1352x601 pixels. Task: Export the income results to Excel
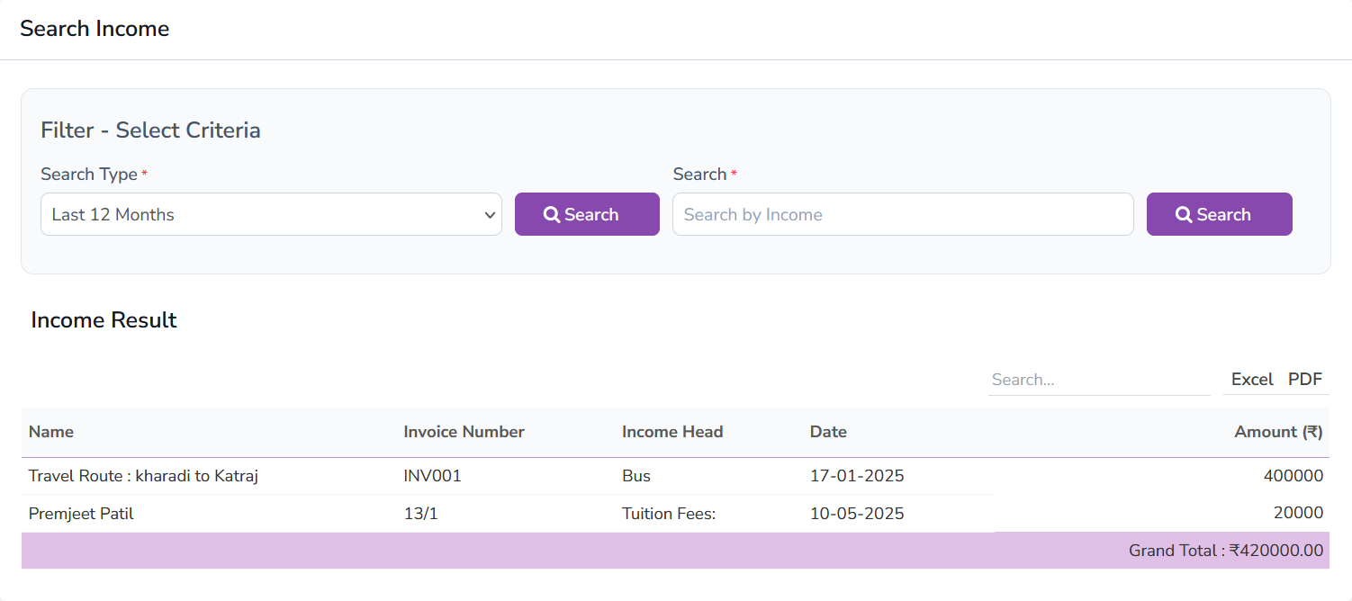click(x=1251, y=379)
